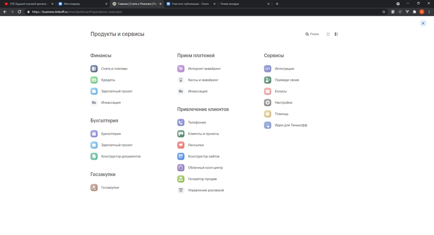Close the Мессенджер browser tab
The image size is (434, 235).
[x=106, y=4]
